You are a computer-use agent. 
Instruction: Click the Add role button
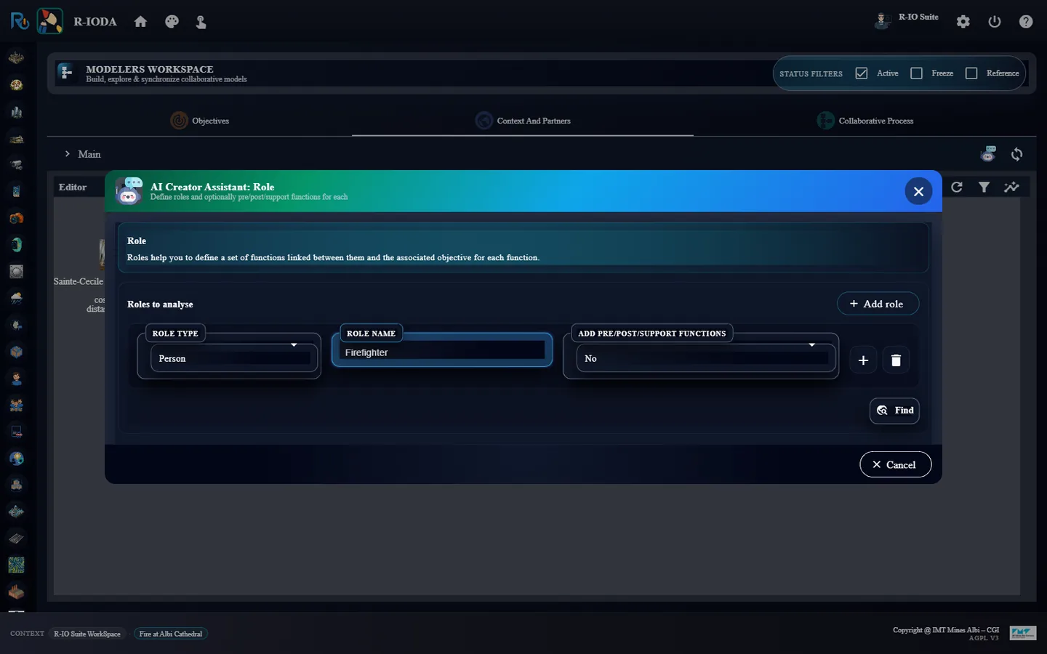click(878, 304)
